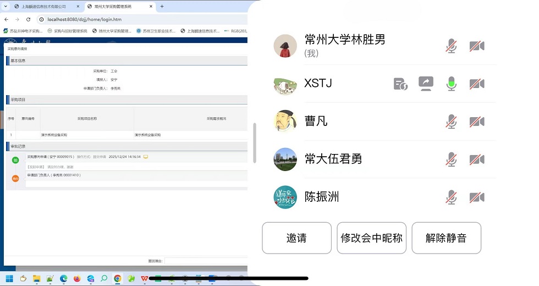Click the green 始 approval step marker
539x286 pixels.
15,159
